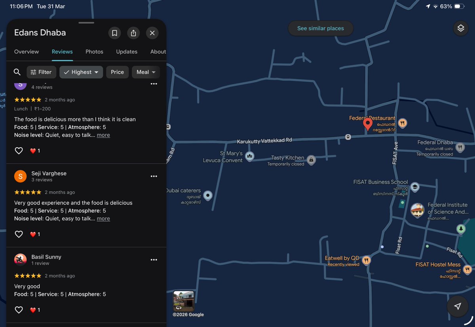Screen dimensions: 475x327
Task: Open the map layers button
Action: coord(460,28)
